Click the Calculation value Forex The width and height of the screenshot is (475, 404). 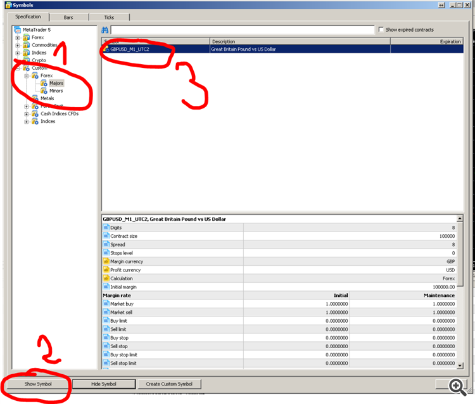click(x=448, y=278)
